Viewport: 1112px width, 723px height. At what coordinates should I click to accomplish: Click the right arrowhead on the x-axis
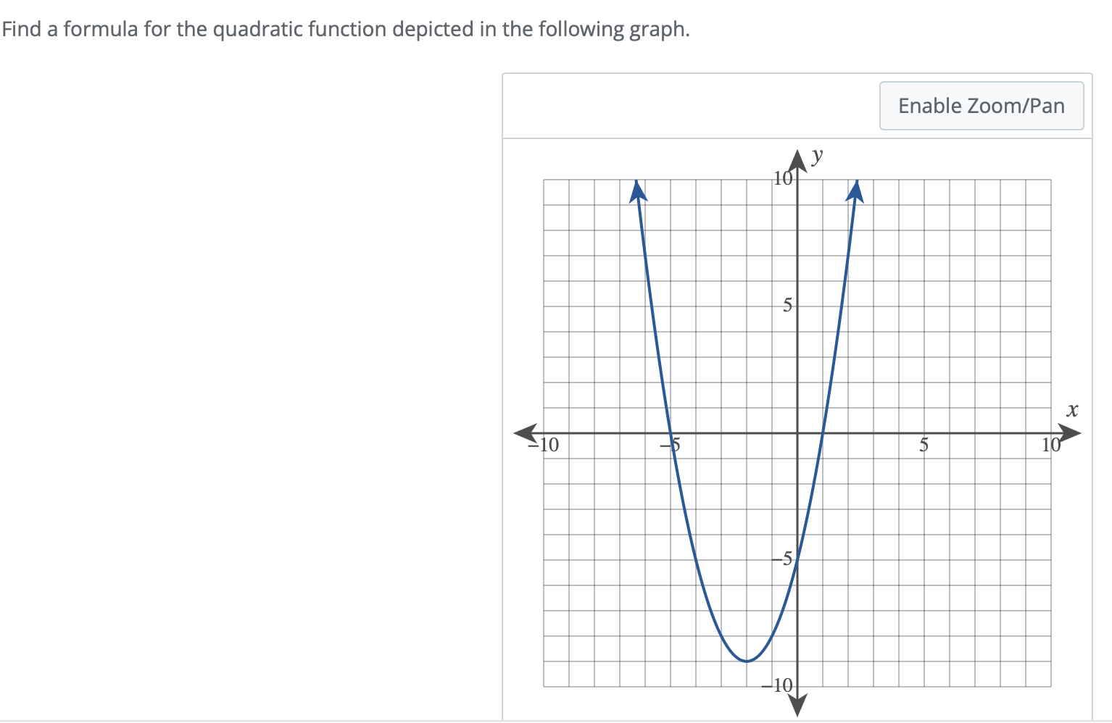coord(1069,432)
